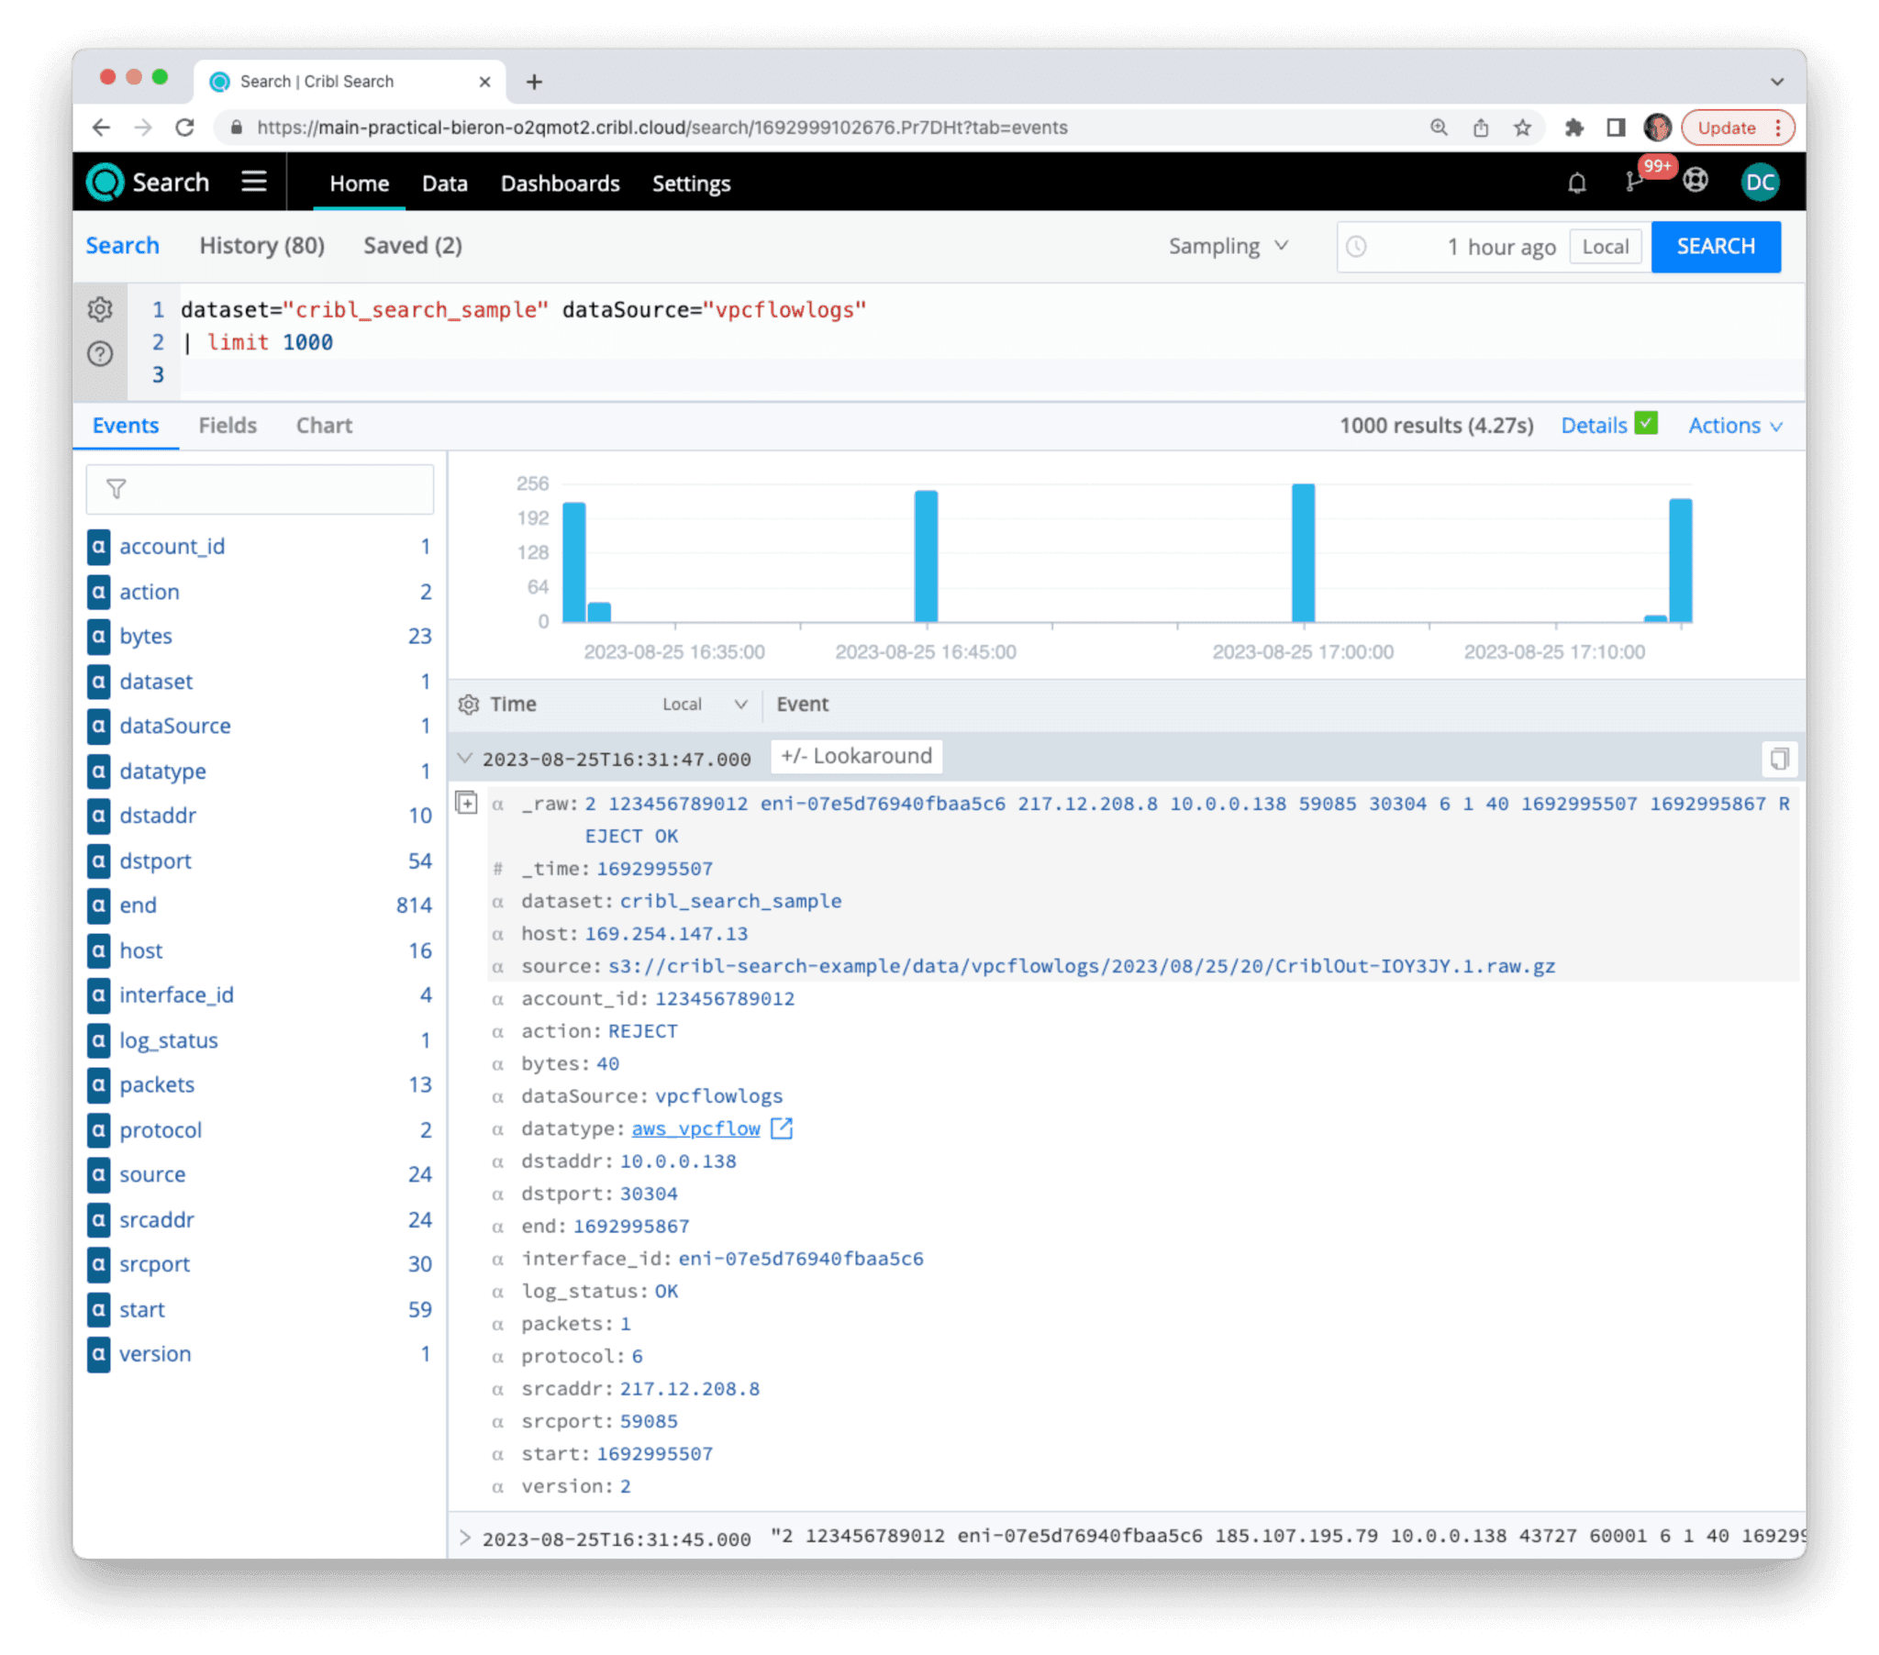1879x1655 pixels.
Task: Toggle the Local timezone button near SEARCH
Action: pos(1605,247)
